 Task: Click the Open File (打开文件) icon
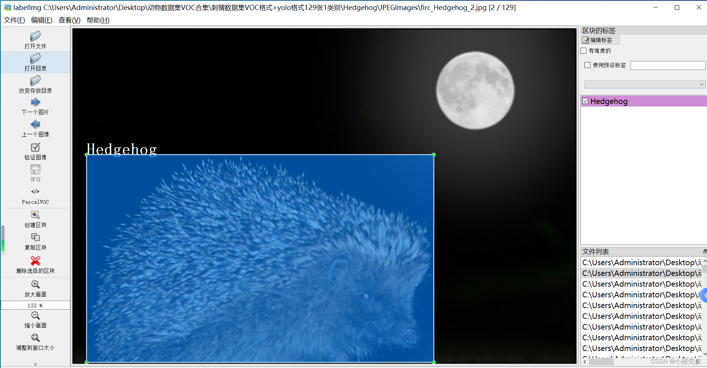point(36,36)
